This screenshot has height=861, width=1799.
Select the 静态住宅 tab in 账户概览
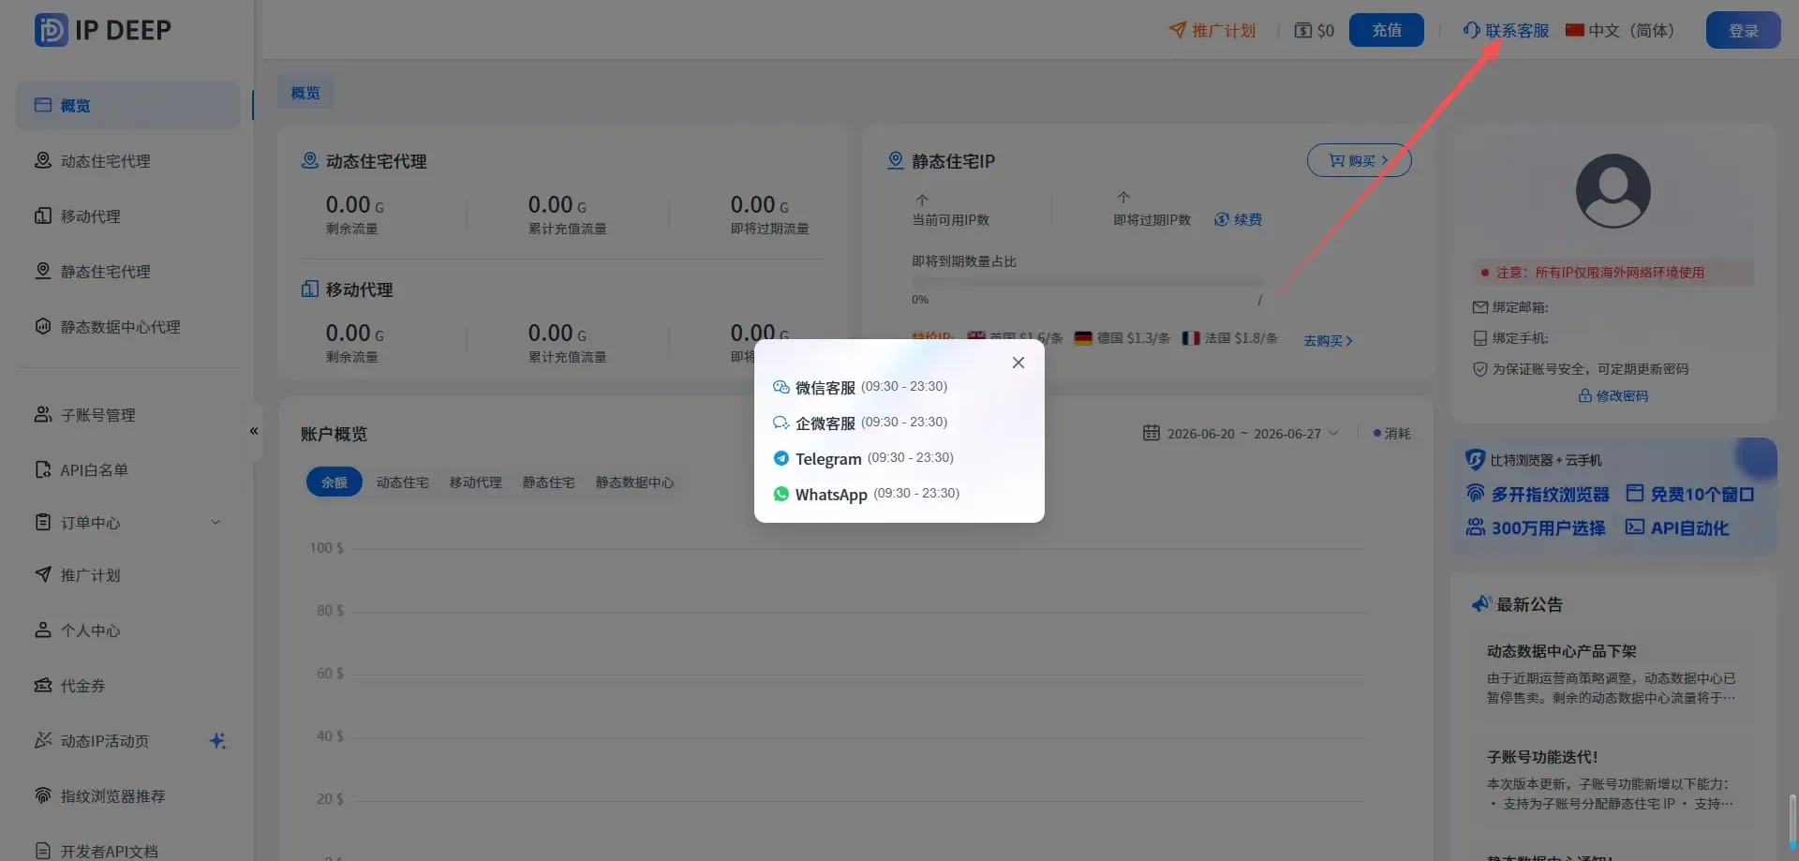coord(549,482)
